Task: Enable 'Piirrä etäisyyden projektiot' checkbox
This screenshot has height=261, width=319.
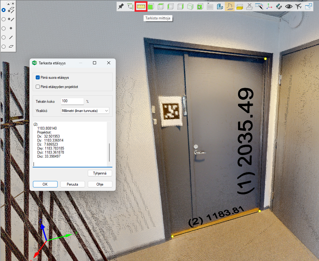Action: [x=38, y=87]
